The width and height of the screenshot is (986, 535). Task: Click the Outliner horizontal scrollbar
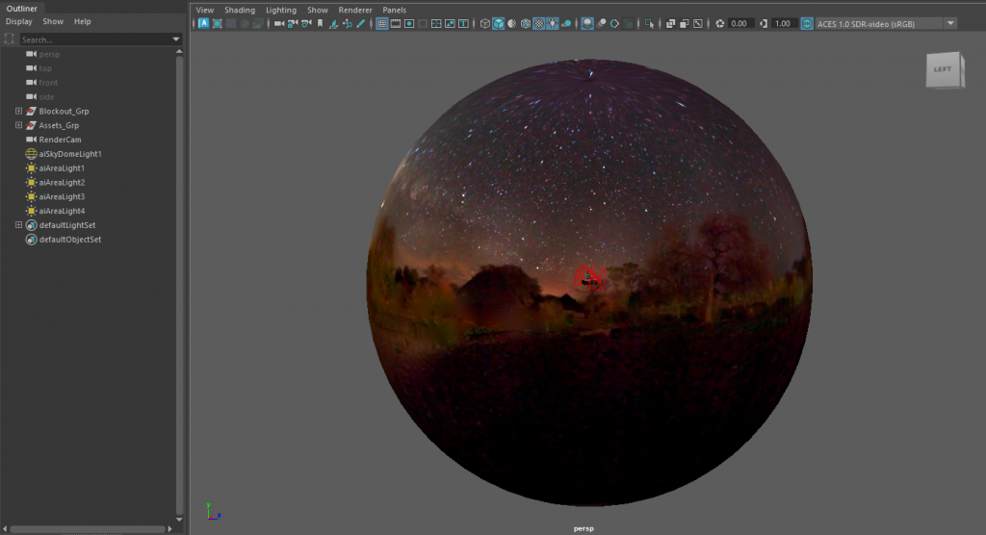88,528
